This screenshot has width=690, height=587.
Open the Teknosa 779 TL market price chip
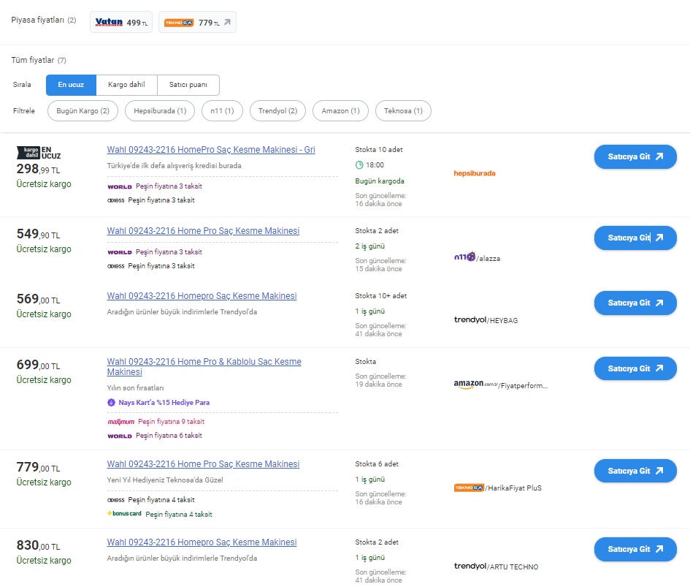[196, 22]
